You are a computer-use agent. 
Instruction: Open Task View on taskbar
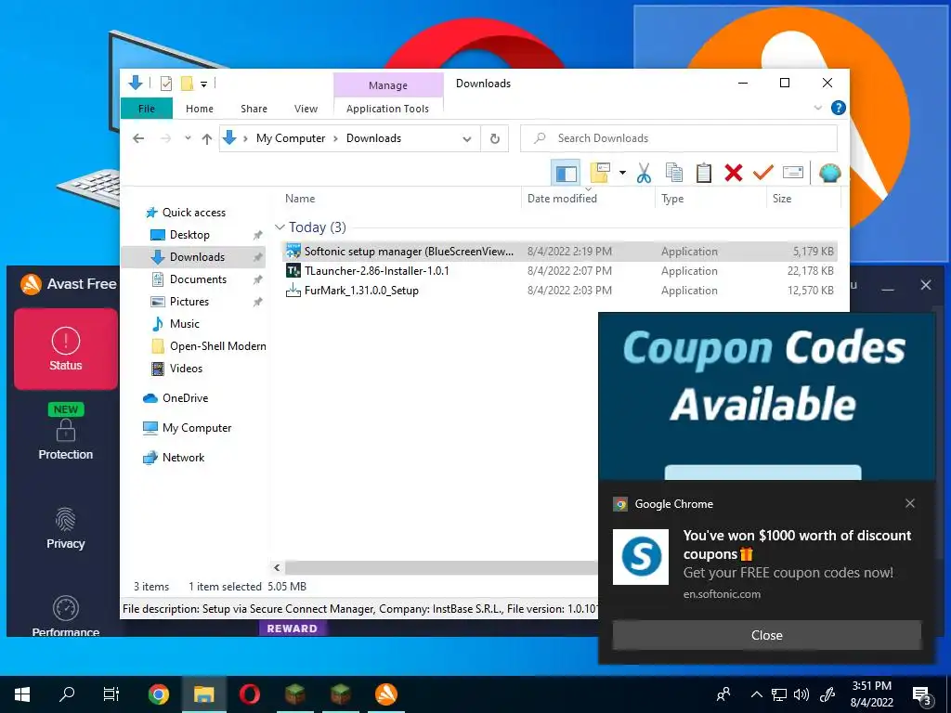[x=111, y=694]
